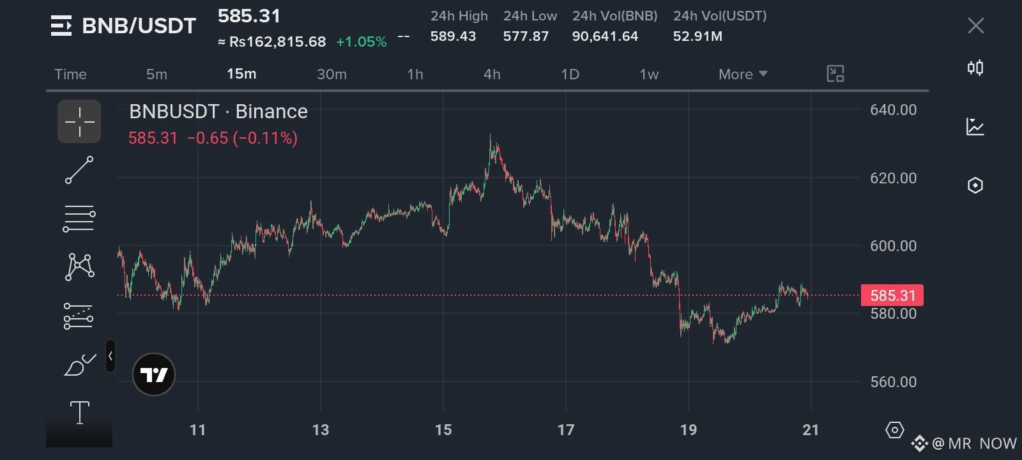Open the indicators line chart icon
This screenshot has height=460, width=1022.
tap(975, 126)
